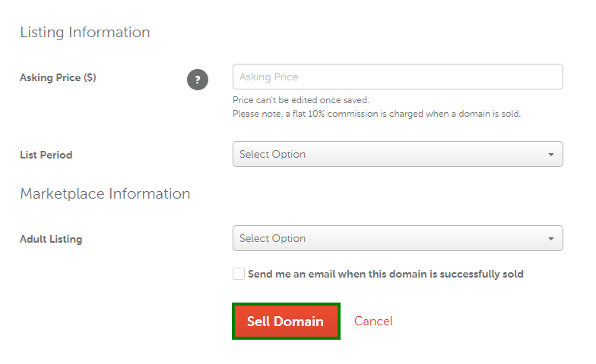This screenshot has height=364, width=596.
Task: Cancel the domain listing
Action: coord(373,322)
